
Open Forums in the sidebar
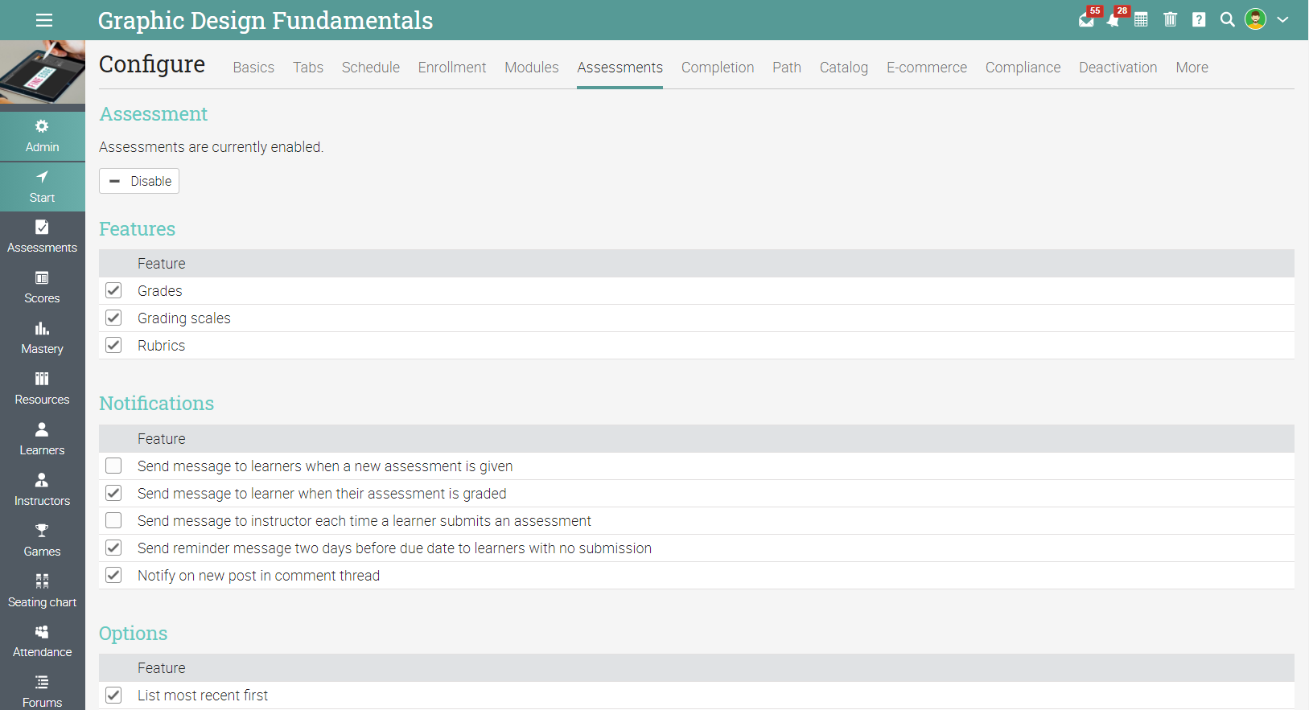tap(43, 692)
